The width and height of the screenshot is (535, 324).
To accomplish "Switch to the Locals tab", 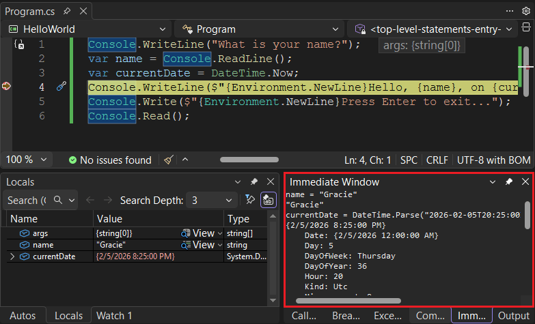I will 68,316.
